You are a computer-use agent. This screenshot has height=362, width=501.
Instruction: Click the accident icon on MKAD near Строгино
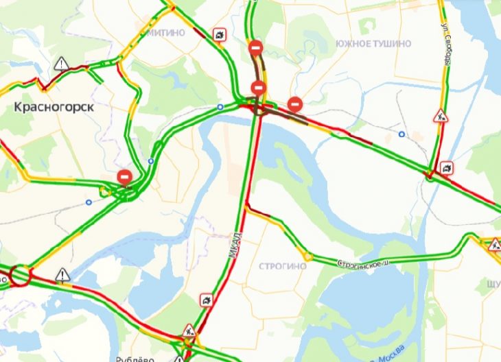click(207, 300)
